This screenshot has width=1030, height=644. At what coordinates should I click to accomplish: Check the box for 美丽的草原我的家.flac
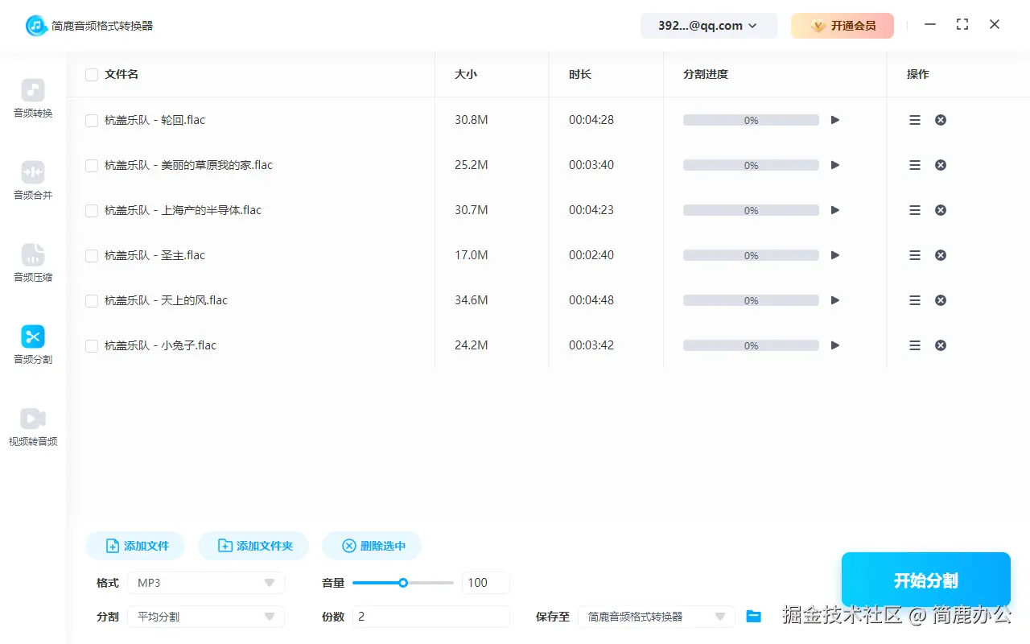pos(92,166)
